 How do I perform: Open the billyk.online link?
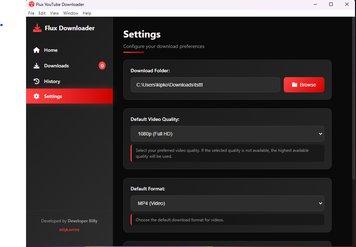point(69,230)
